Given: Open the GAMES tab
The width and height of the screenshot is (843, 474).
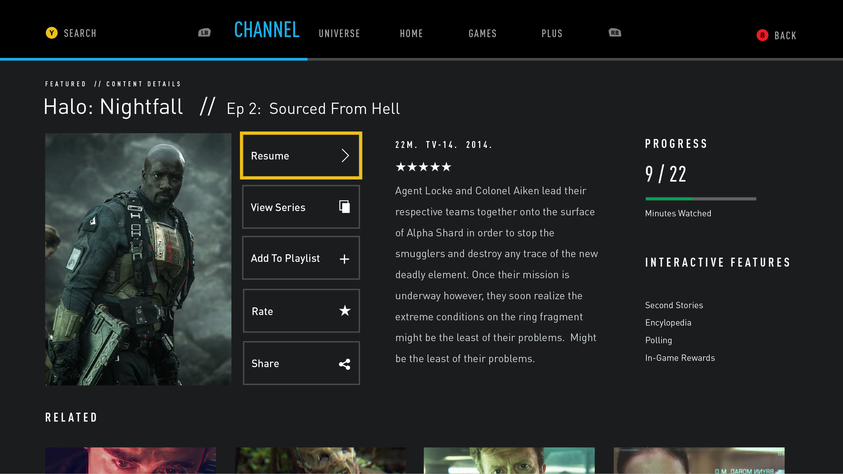Looking at the screenshot, I should [x=483, y=33].
